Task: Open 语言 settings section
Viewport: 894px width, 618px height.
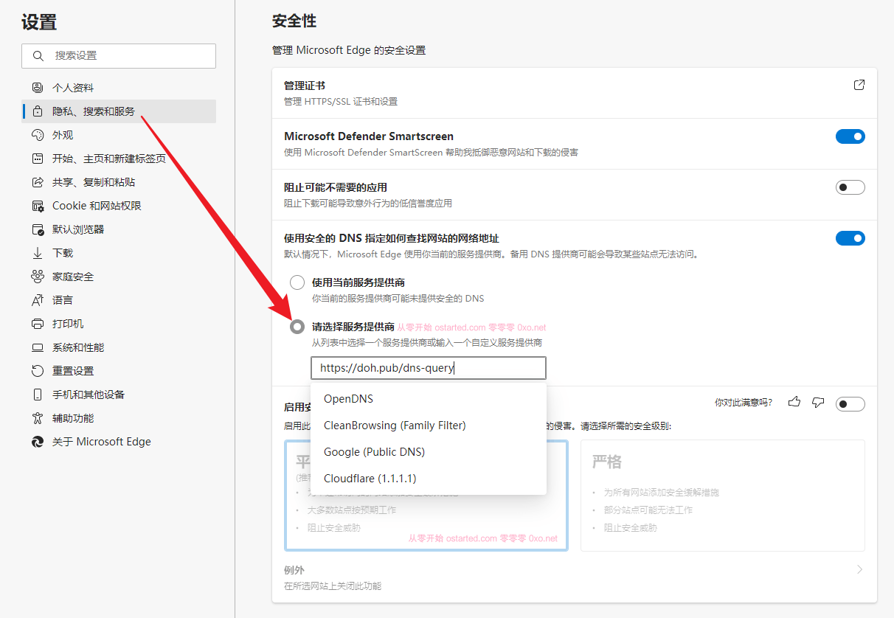Action: click(x=119, y=300)
